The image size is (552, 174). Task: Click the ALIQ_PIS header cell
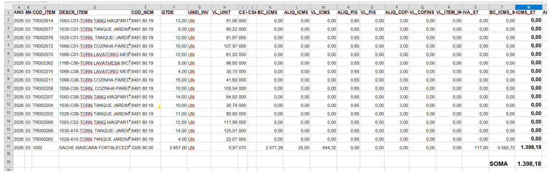point(348,12)
